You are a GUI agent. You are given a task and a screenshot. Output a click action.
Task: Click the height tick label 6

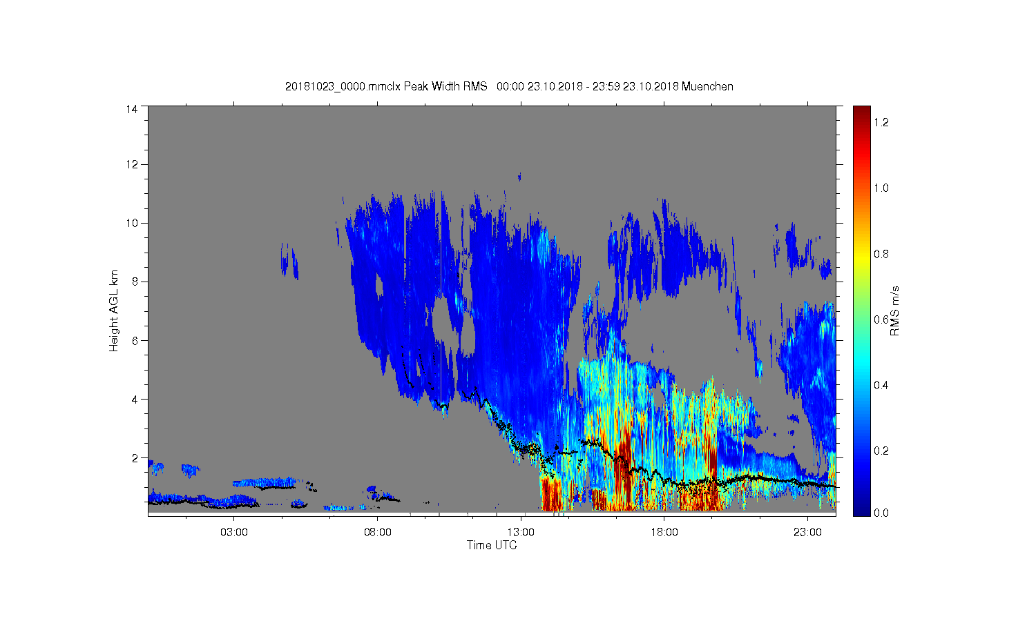click(x=134, y=340)
